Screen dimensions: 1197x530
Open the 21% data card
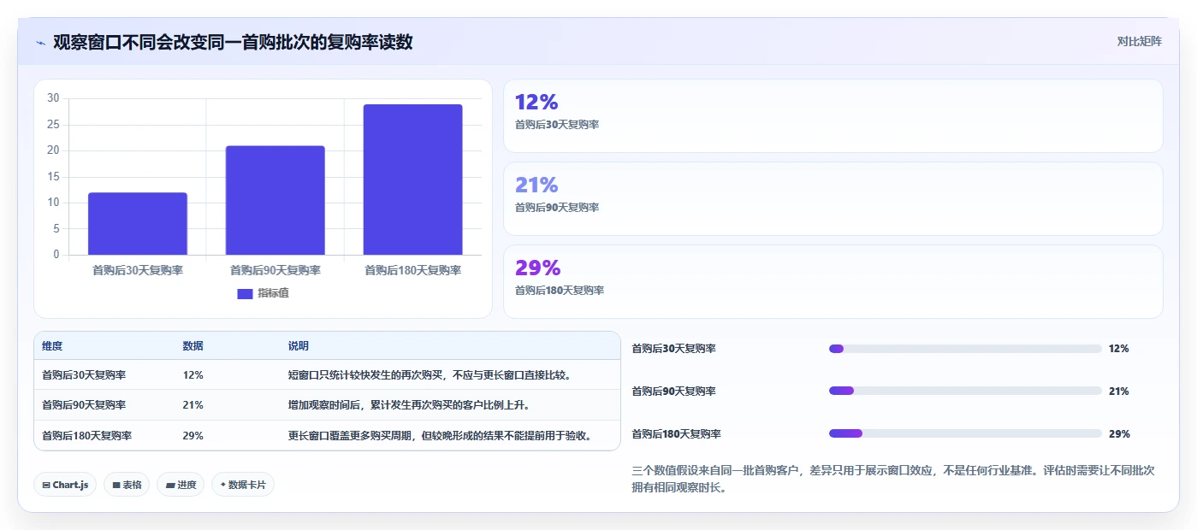coord(833,199)
